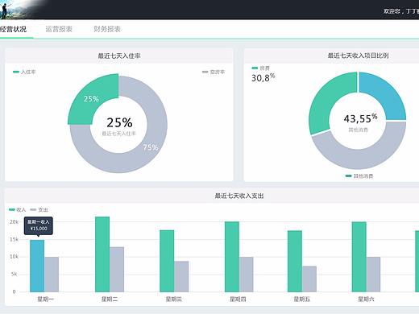Click the 10k y-axis label
The image size is (419, 314).
[x=14, y=257]
